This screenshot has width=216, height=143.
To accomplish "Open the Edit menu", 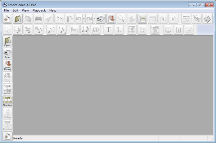I will (15, 10).
